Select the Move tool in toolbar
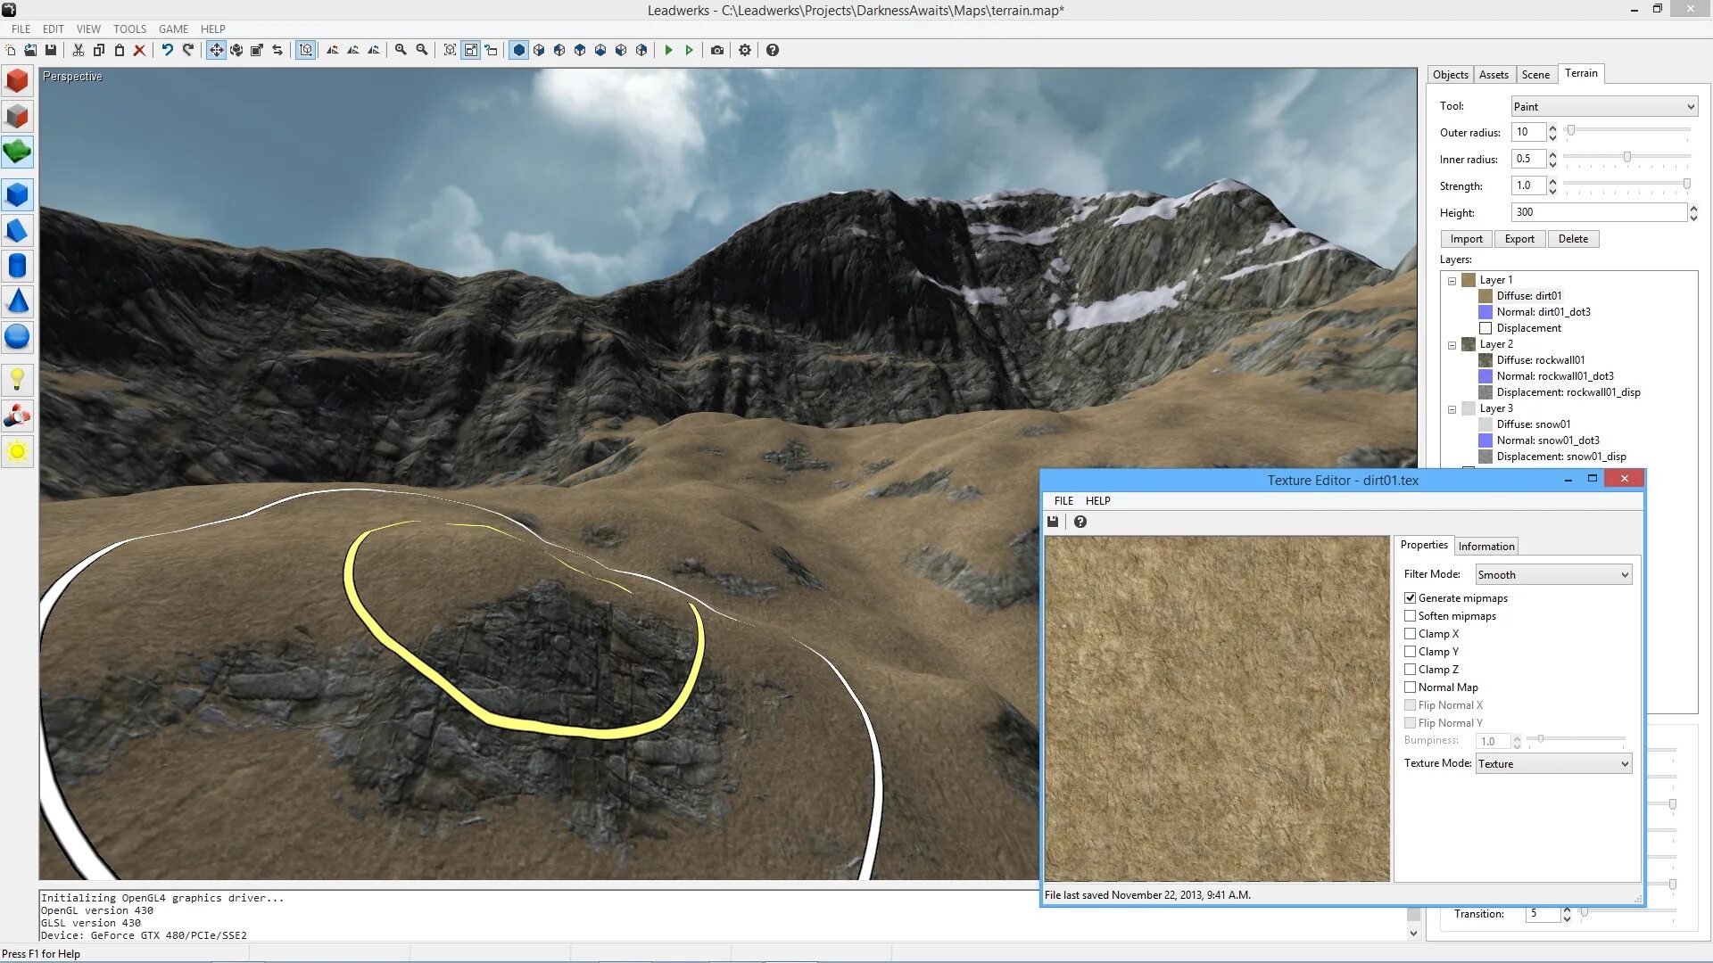This screenshot has height=963, width=1713. coord(215,49)
